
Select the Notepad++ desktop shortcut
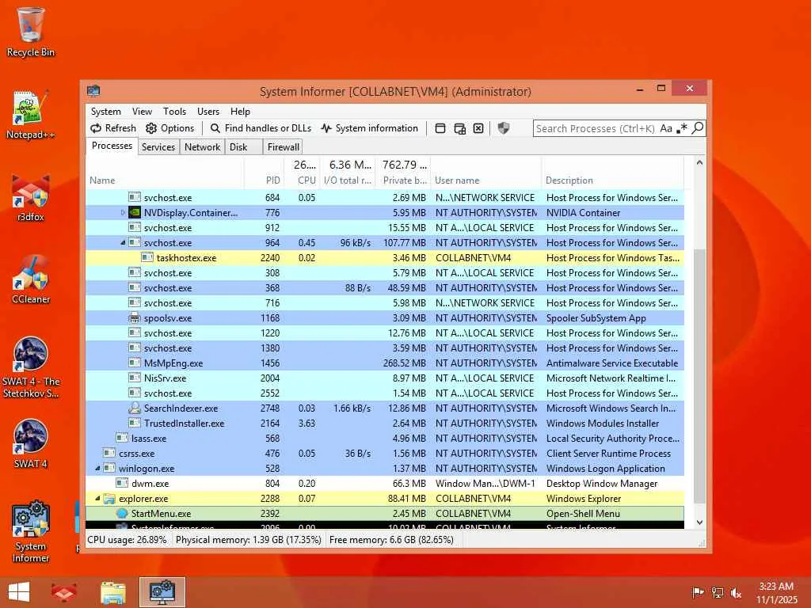click(31, 114)
